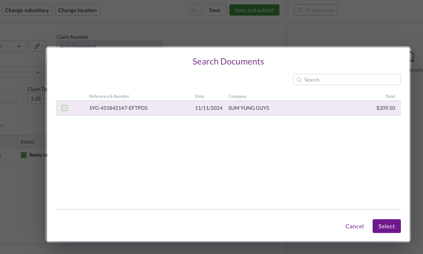Click the SUM YUNG GUYS company cell
Screen dimensions: 423x254
249,108
